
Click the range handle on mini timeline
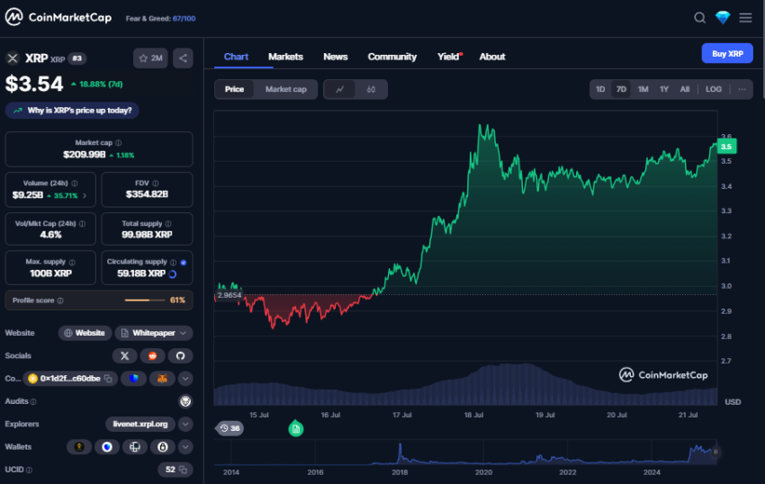(715, 452)
